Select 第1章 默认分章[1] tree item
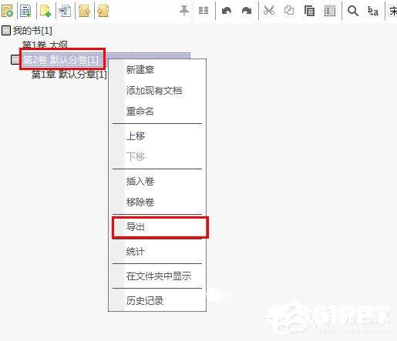The width and height of the screenshot is (397, 341). click(x=69, y=75)
